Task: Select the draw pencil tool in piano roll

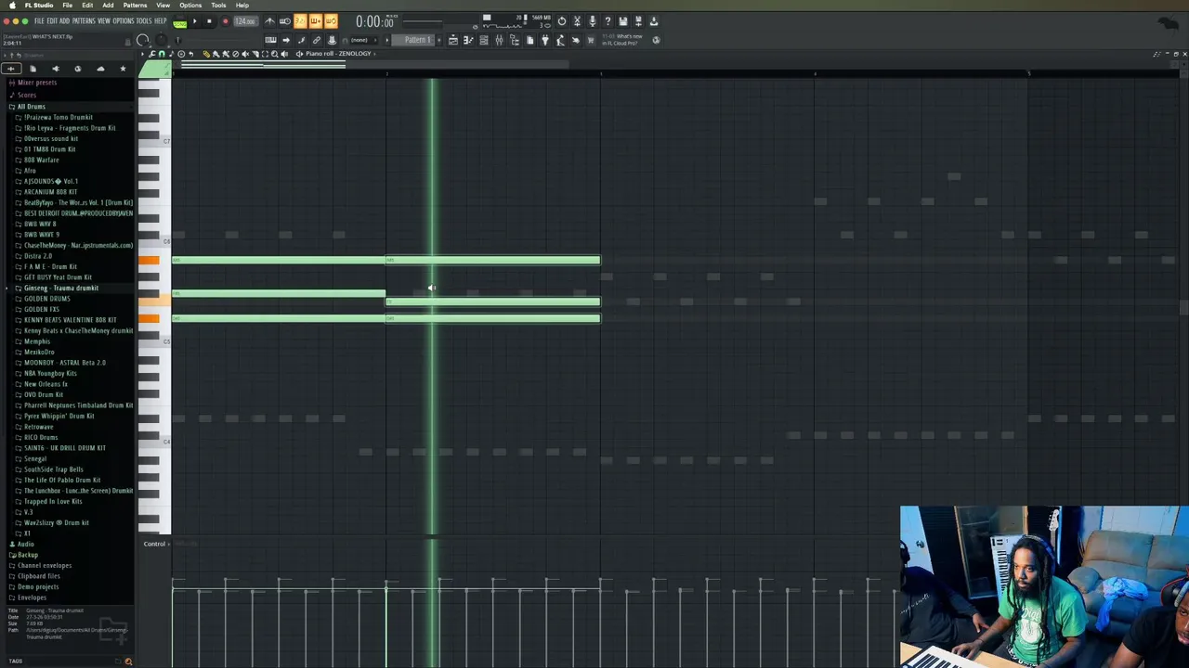Action: point(205,54)
